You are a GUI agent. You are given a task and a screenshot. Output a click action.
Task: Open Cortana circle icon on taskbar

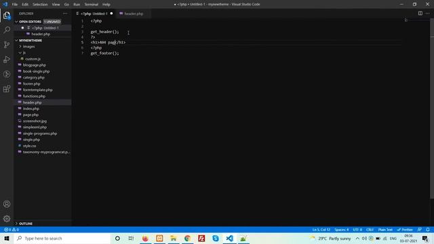pos(117,238)
